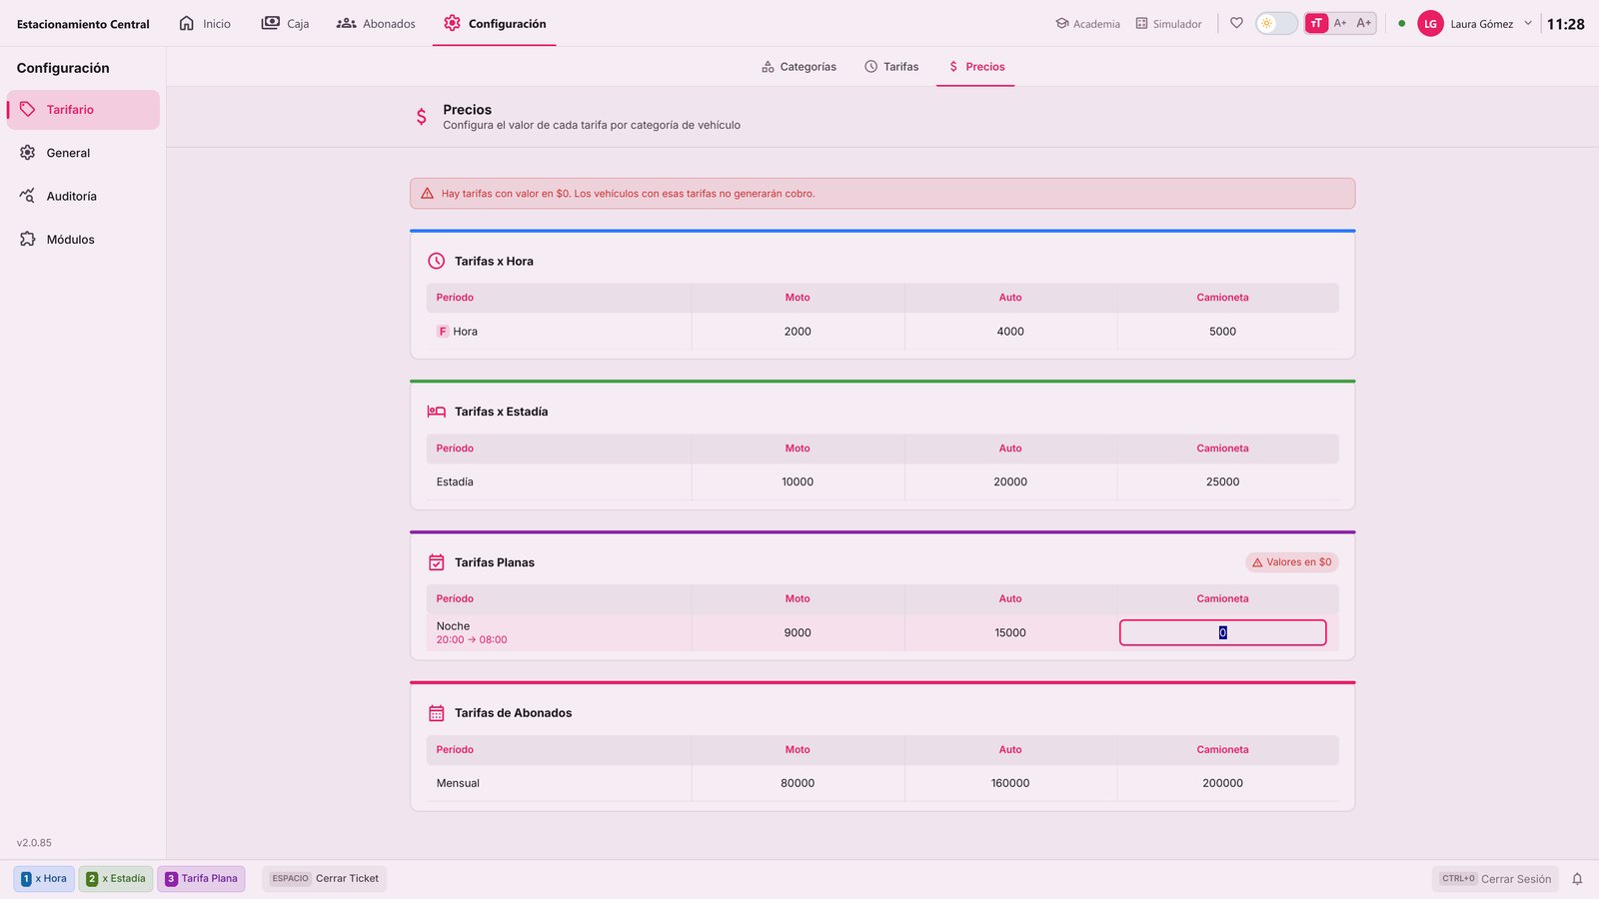
Task: Choose the largest A+ font size
Action: click(x=1364, y=23)
